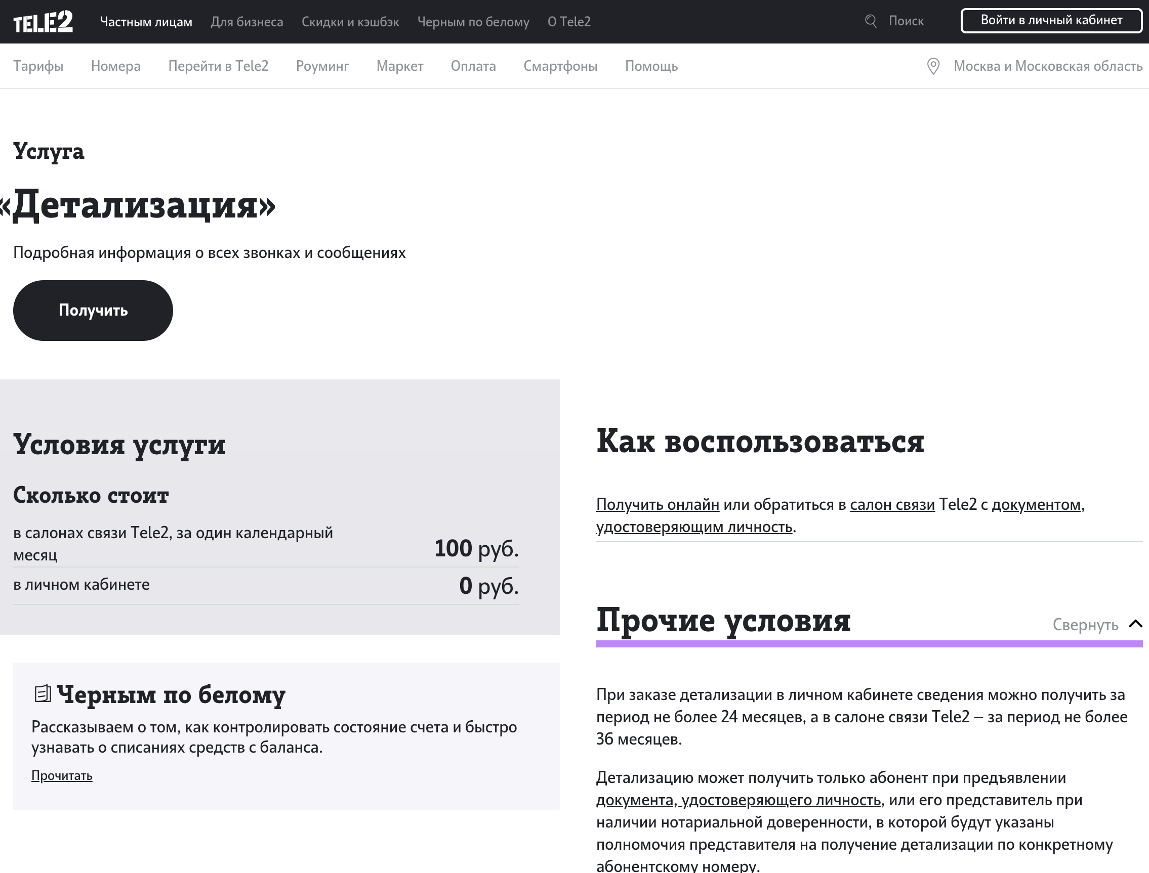Click the location pin icon
Viewport: 1149px width, 873px height.
coord(933,66)
